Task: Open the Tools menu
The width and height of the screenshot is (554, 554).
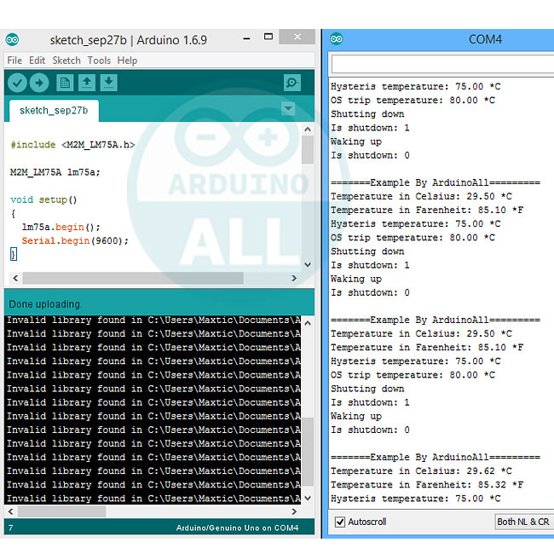Action: (99, 61)
